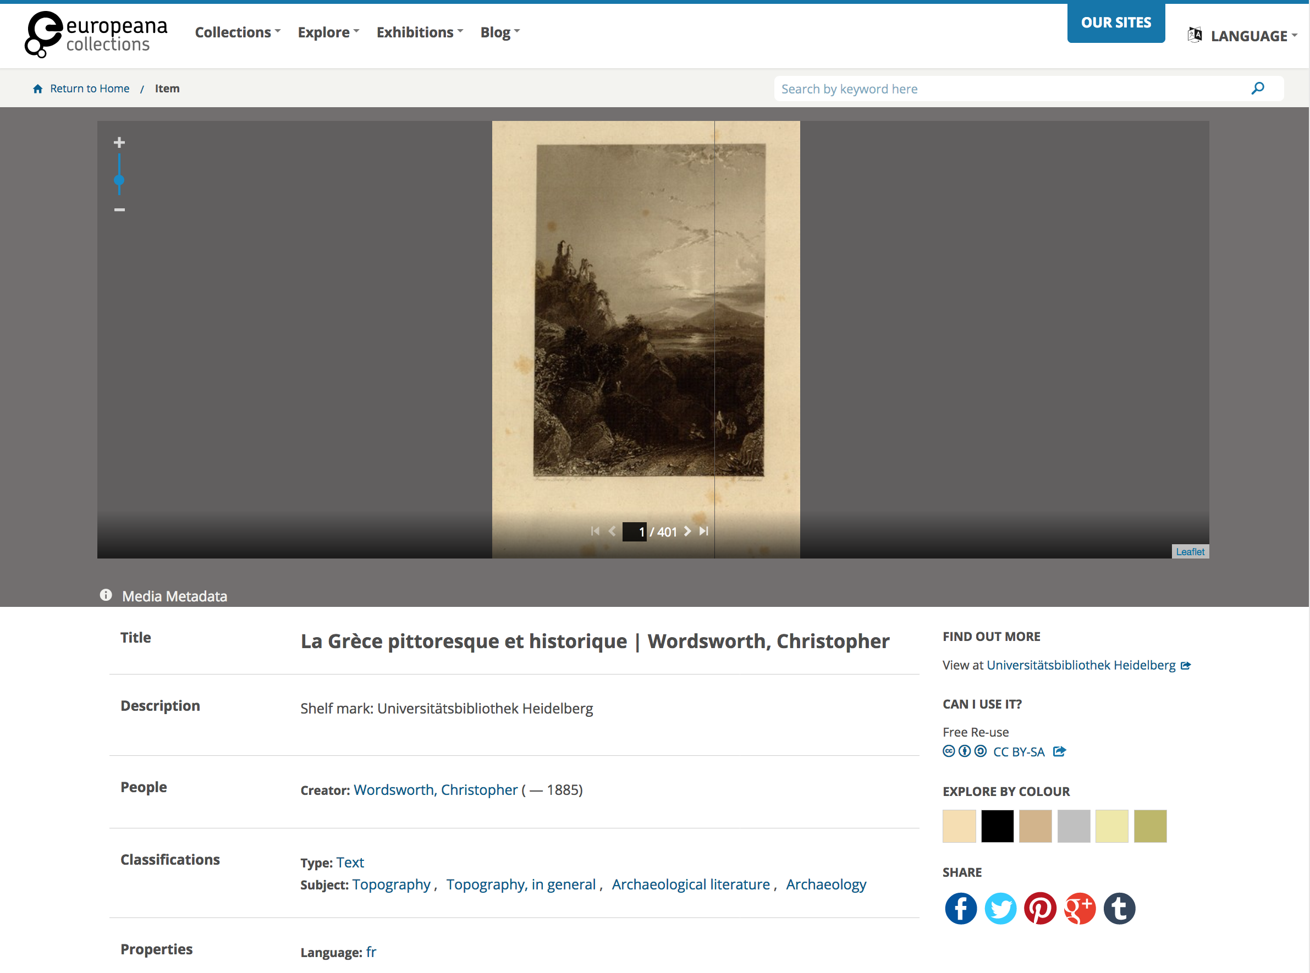Open creator Wordsworth, Christopher link
This screenshot has width=1310, height=973.
tap(436, 790)
